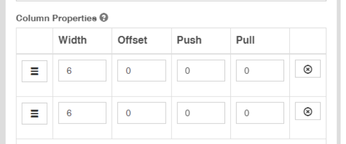
Task: Click the first row Offset field
Action: click(142, 70)
